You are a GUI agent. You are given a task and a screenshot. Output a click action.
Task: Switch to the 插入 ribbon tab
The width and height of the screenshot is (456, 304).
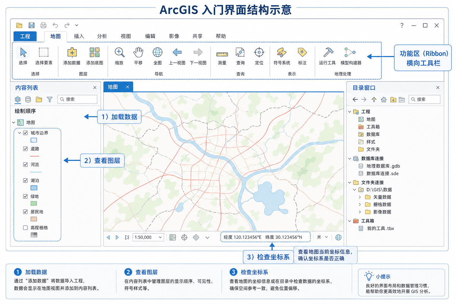pos(79,36)
